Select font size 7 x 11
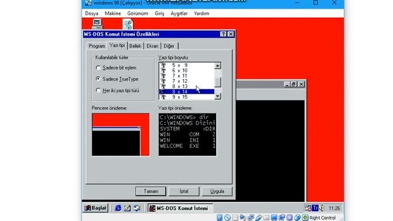This screenshot has height=221, width=393. 187,76
